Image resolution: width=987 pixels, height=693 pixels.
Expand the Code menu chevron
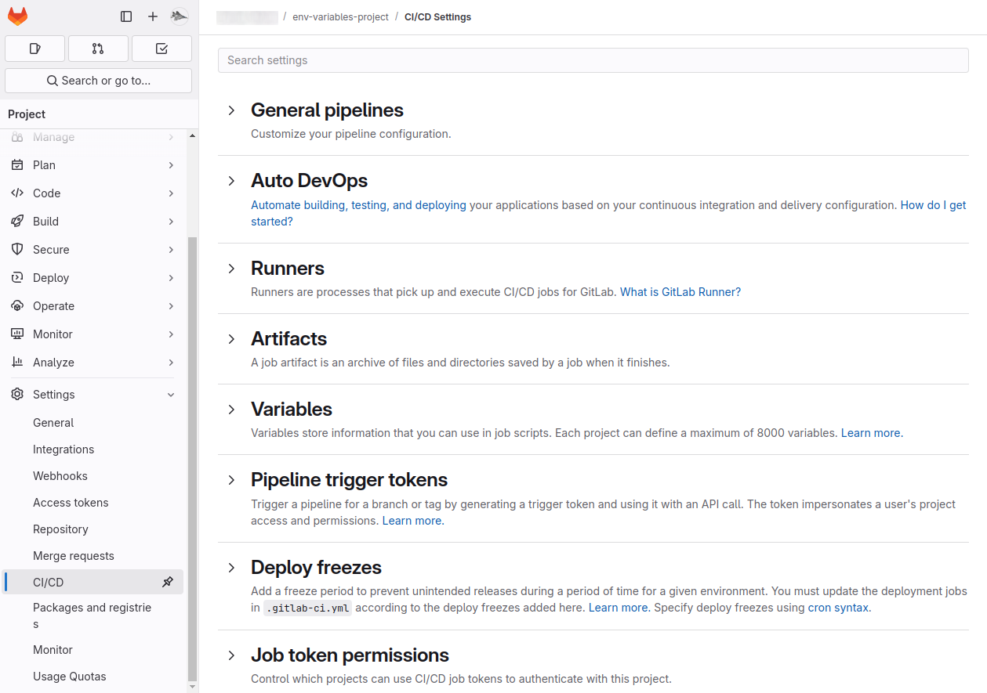(171, 193)
